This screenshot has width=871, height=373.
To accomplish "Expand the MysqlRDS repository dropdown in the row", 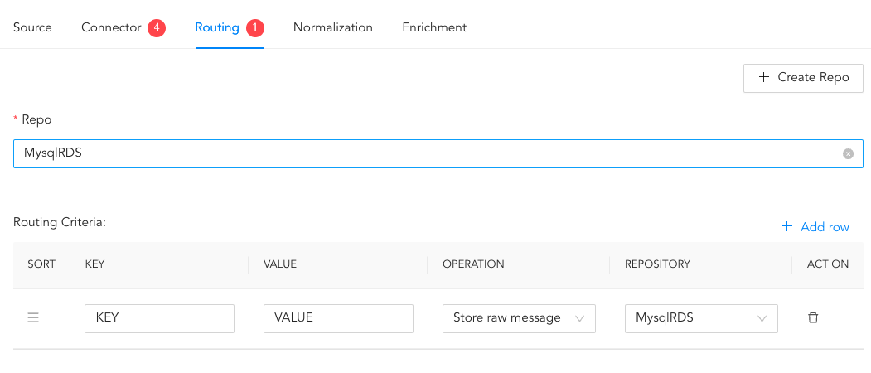I will coord(692,318).
